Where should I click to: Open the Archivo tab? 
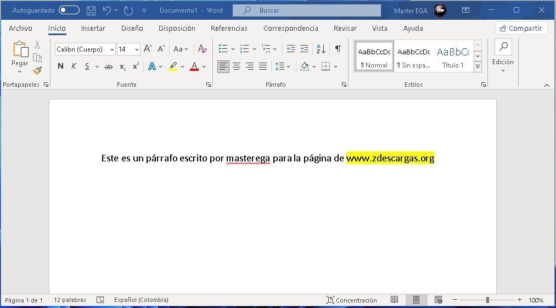(20, 29)
